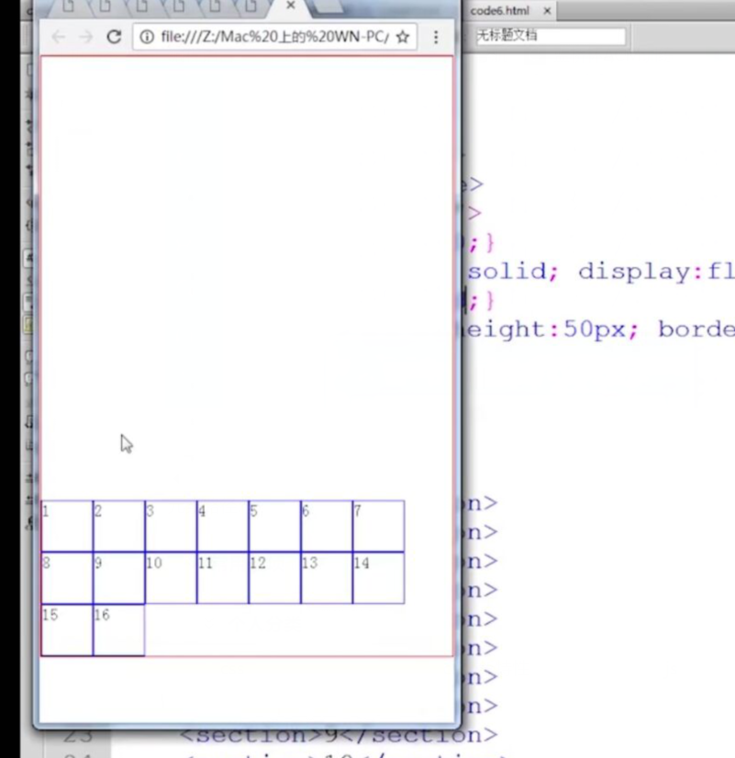
Task: Bookmark this page with the star icon
Action: point(403,37)
